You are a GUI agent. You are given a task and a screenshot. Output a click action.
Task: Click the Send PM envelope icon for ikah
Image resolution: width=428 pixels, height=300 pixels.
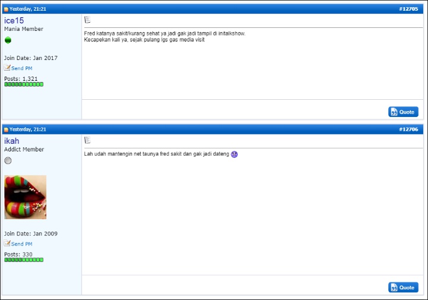tap(7, 243)
